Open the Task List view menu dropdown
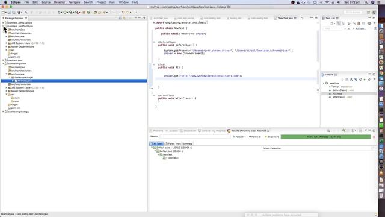The image size is (385, 217). (x=374, y=23)
